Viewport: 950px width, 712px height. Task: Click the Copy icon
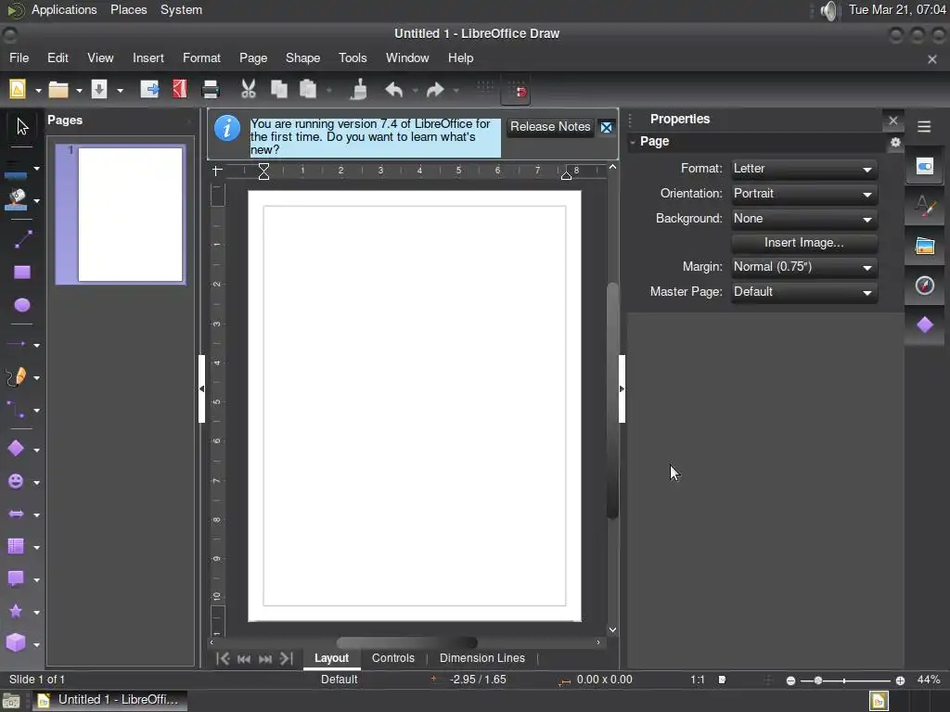(x=278, y=90)
